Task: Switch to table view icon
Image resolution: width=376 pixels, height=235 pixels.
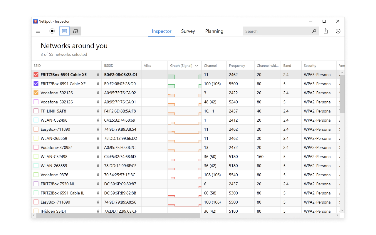Action: point(64,31)
